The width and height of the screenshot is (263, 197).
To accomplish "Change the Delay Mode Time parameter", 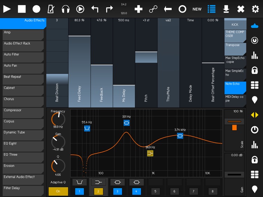I will point(190,63).
